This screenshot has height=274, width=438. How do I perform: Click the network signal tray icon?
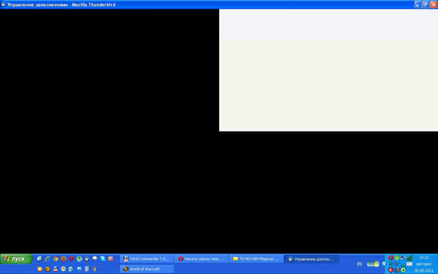pyautogui.click(x=410, y=257)
